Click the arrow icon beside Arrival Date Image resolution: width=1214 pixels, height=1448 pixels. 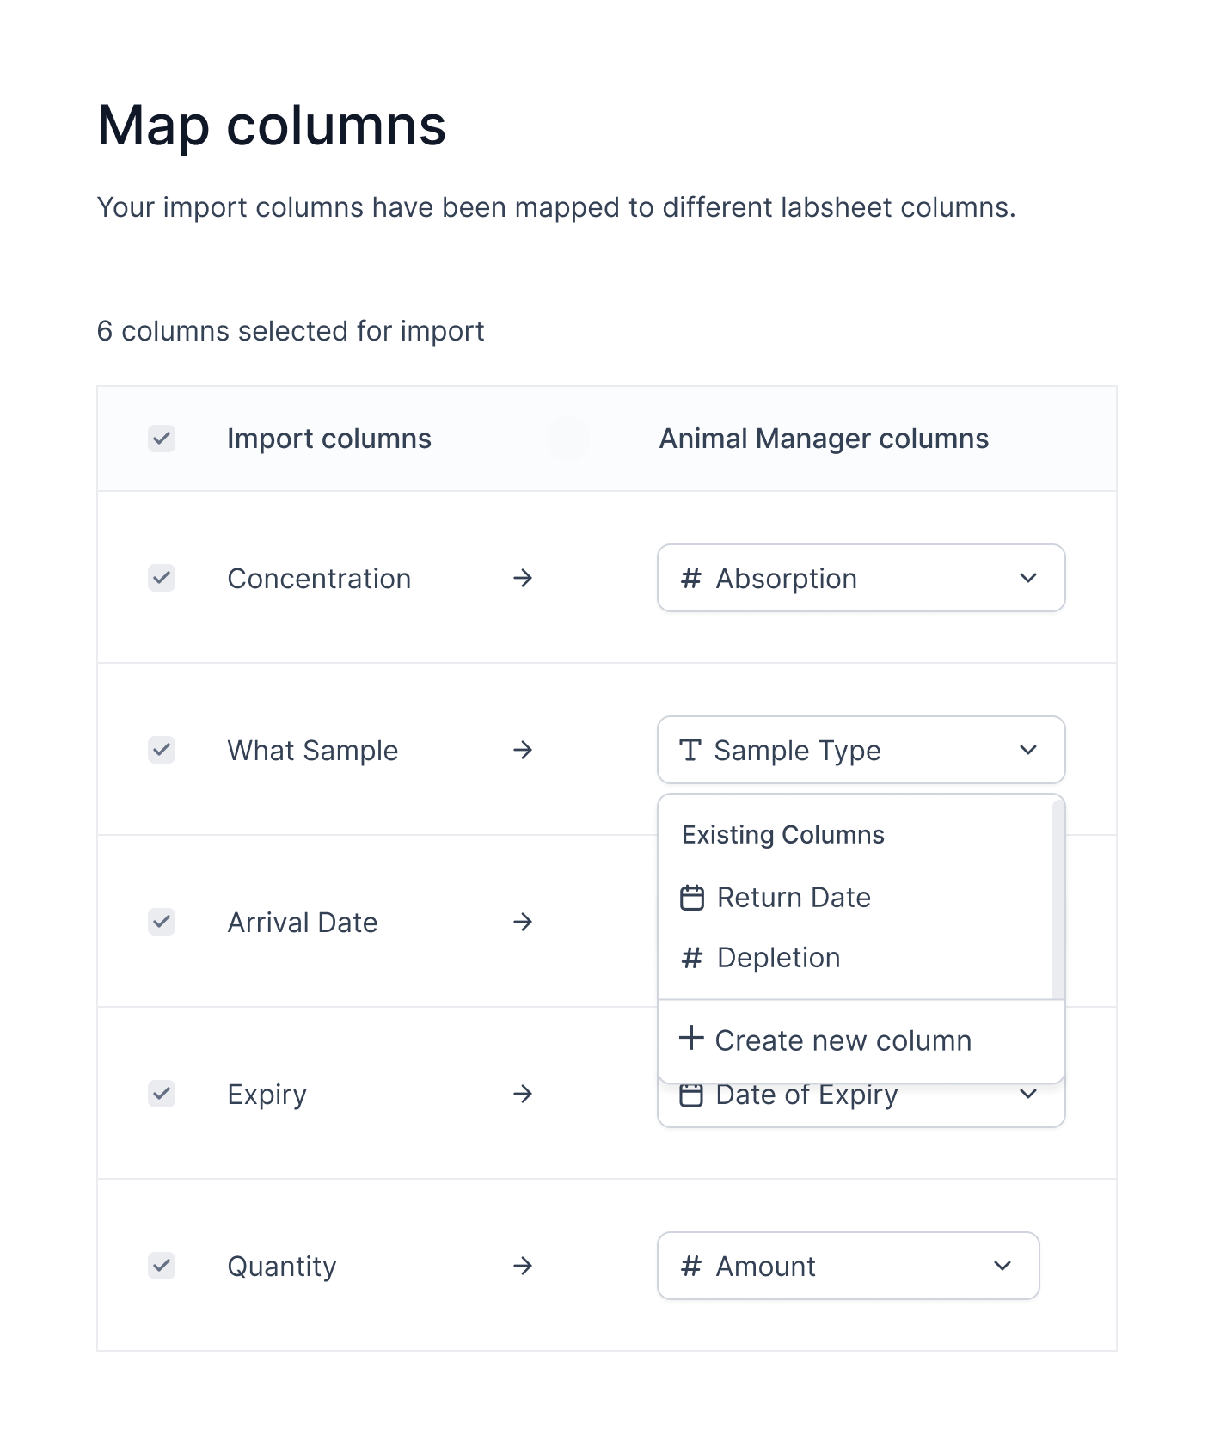pos(523,922)
